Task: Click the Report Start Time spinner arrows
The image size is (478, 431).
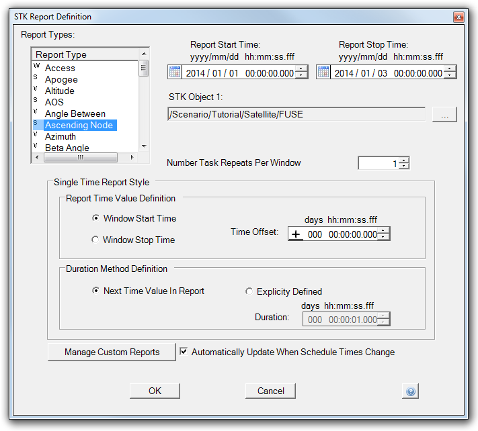Action: coord(302,73)
